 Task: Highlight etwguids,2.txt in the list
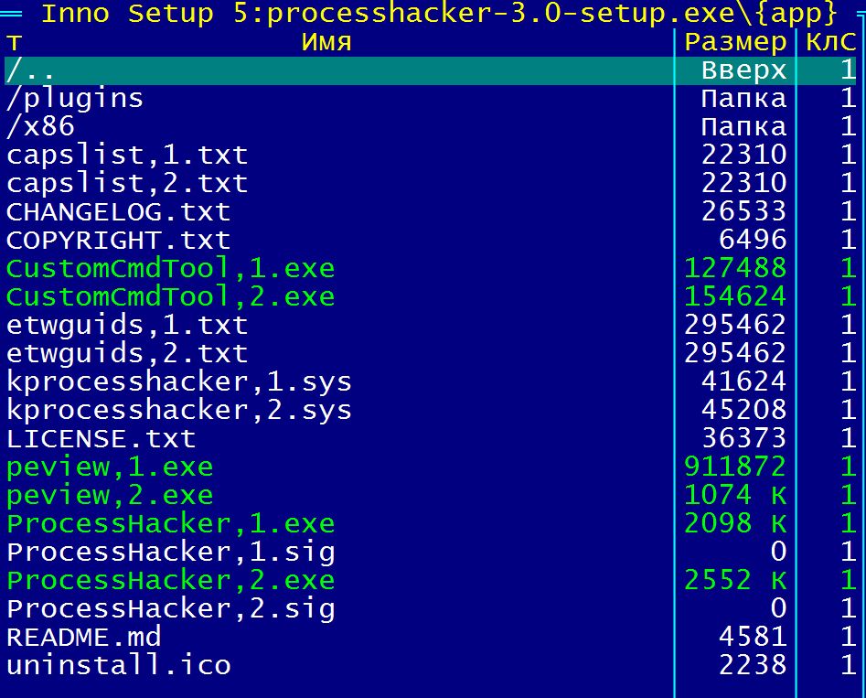(x=127, y=354)
